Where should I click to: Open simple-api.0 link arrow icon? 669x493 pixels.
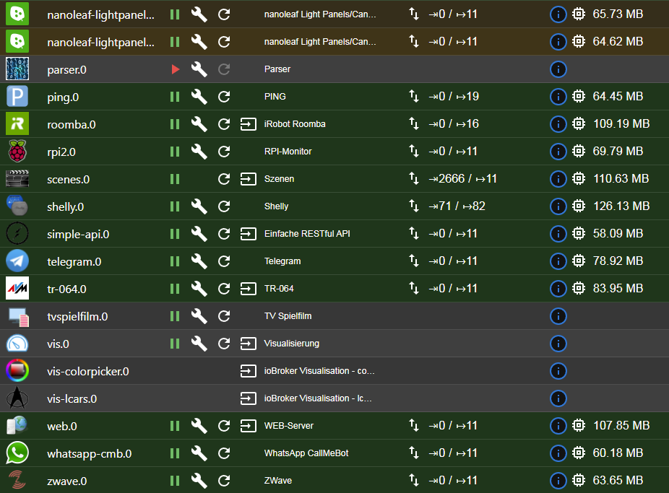[x=248, y=234]
